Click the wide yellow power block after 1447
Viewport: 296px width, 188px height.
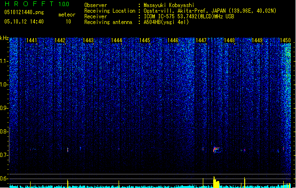click(216, 182)
